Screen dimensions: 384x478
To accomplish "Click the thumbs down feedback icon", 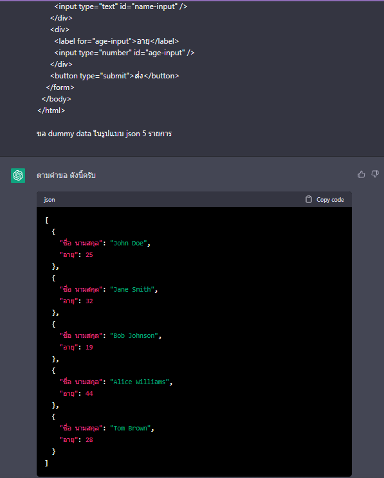I will 375,174.
